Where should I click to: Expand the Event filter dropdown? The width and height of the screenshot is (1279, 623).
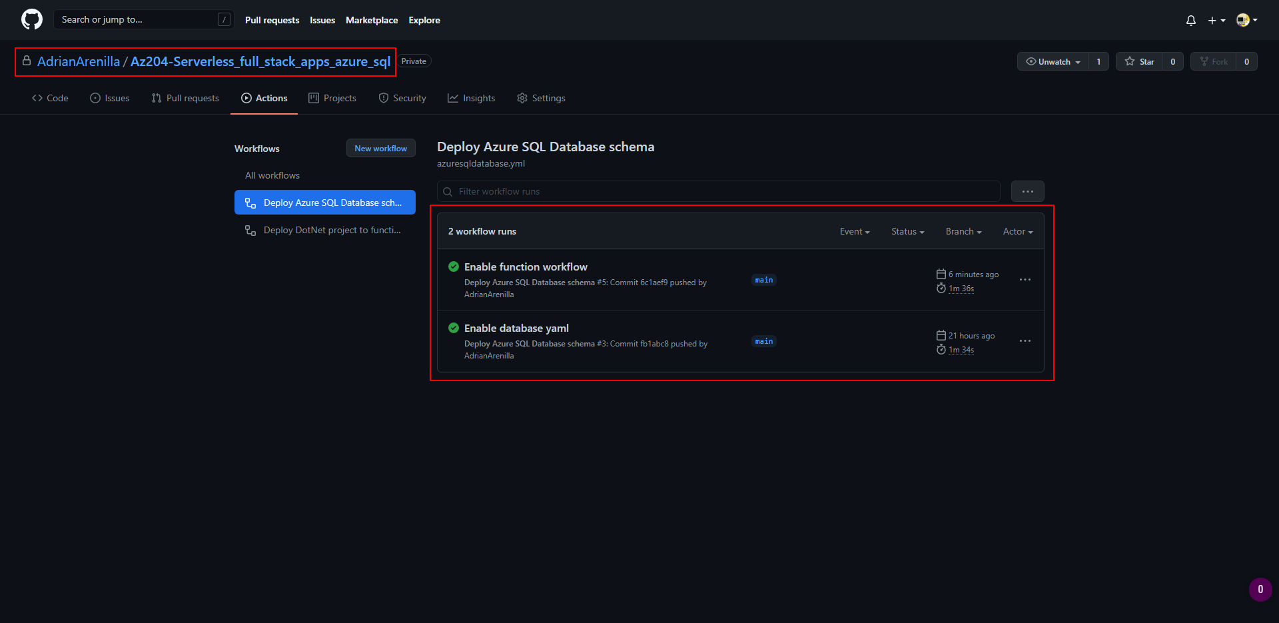tap(855, 231)
